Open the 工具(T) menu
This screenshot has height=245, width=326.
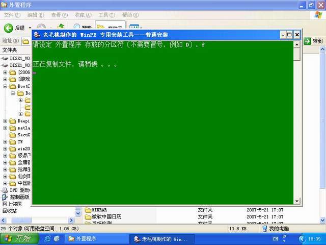106,15
